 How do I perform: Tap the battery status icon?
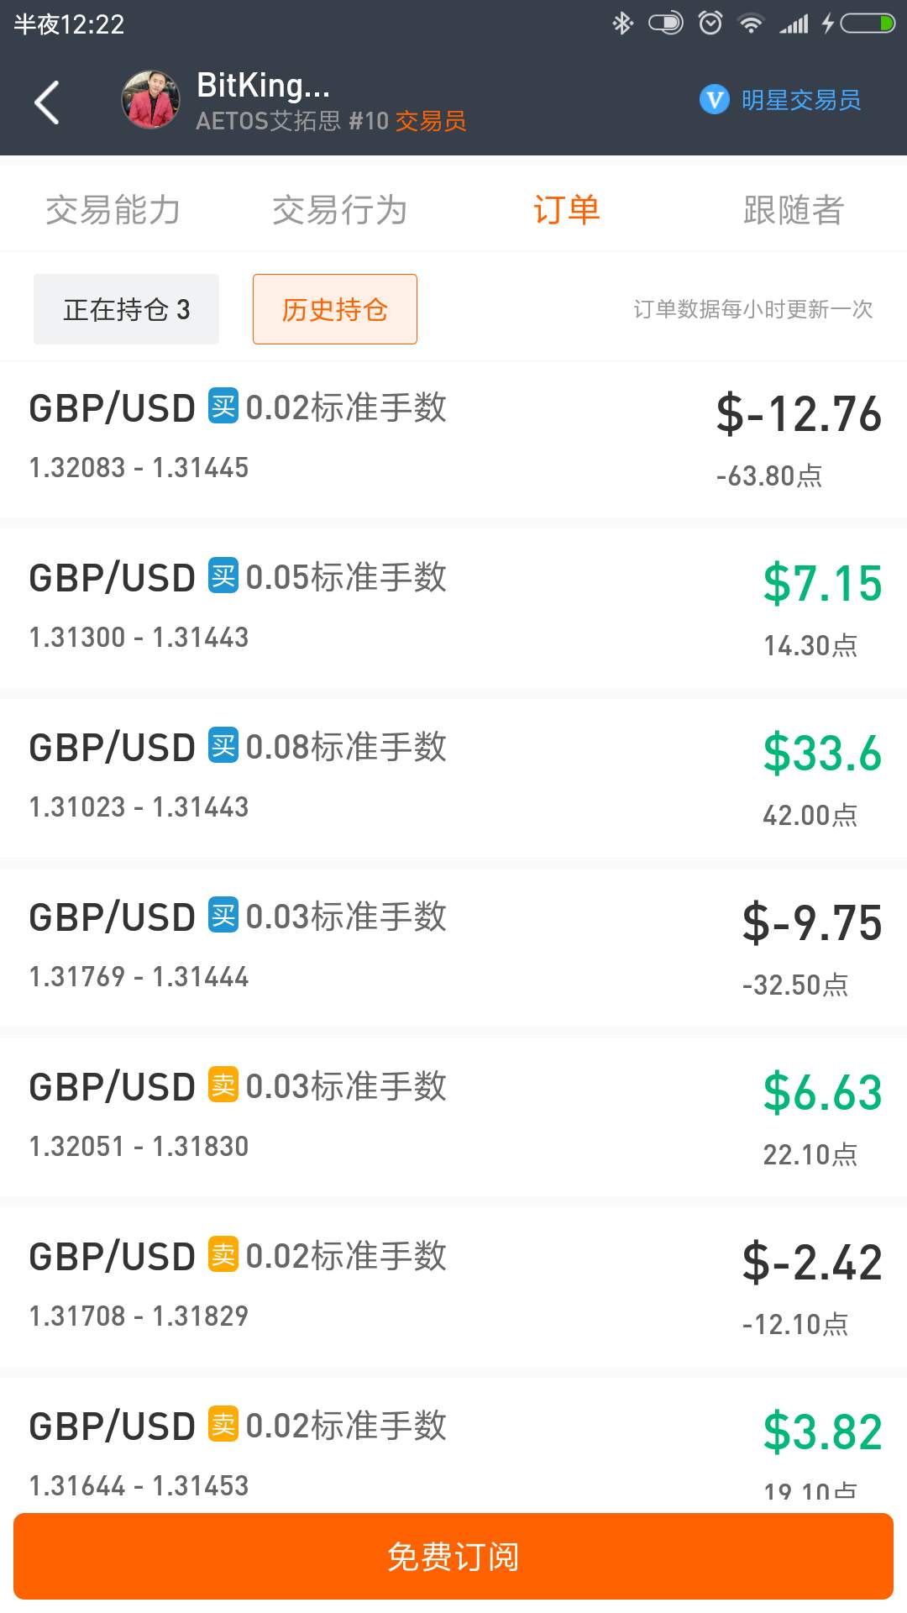[x=868, y=24]
